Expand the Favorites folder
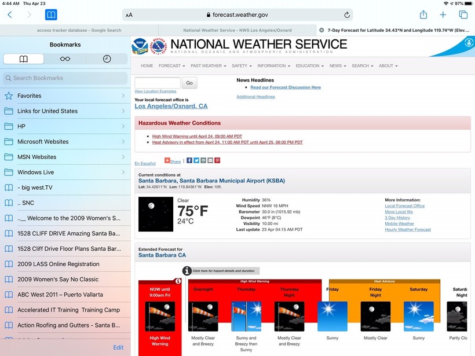Viewport: 475px width, 356px height. point(65,96)
